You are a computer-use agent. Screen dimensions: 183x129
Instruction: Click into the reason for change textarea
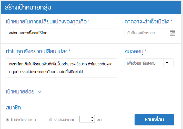(61, 68)
